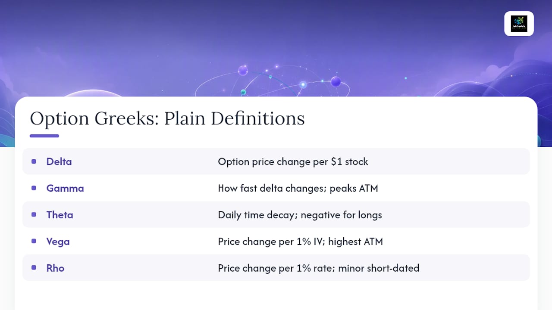Screen dimensions: 552x310
Task: Click the 'Option Greeks: Plain Definitions' title
Action: [x=167, y=119]
